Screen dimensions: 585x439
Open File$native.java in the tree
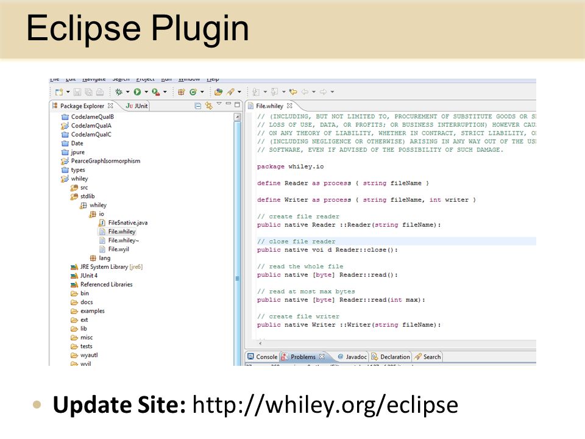(123, 223)
